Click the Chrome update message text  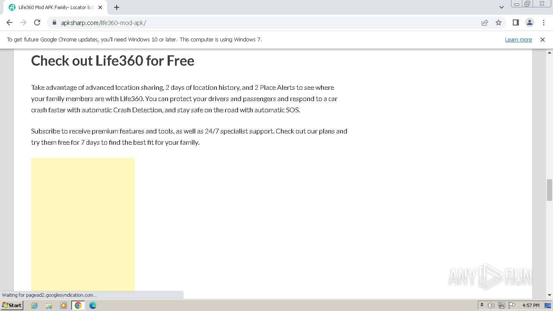[134, 39]
